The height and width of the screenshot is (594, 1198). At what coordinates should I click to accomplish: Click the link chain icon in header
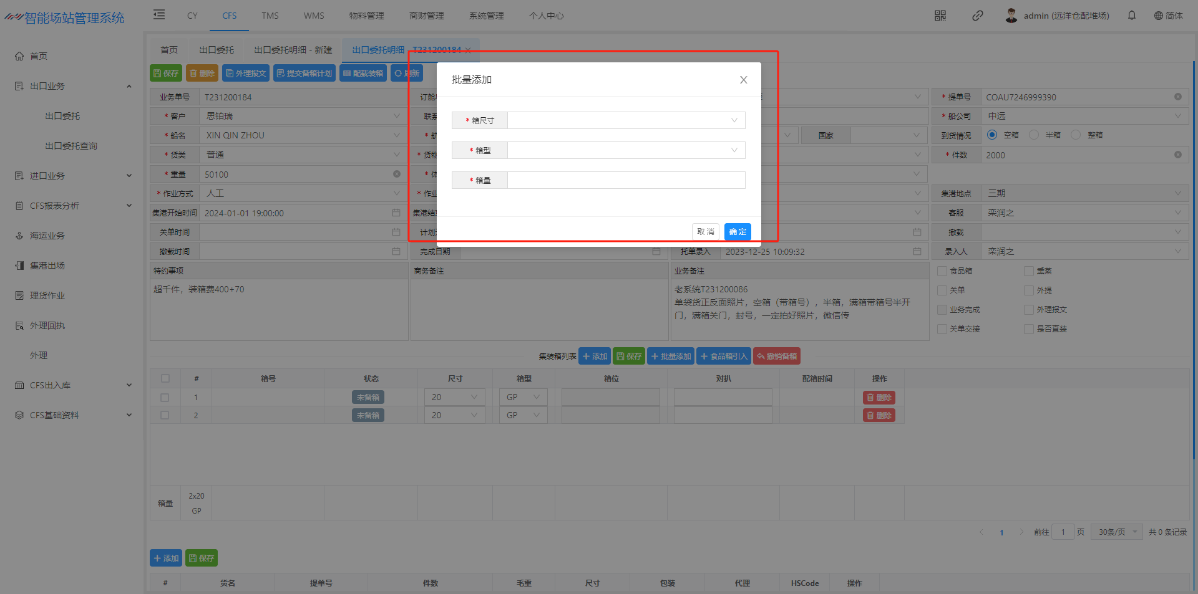pyautogui.click(x=978, y=16)
